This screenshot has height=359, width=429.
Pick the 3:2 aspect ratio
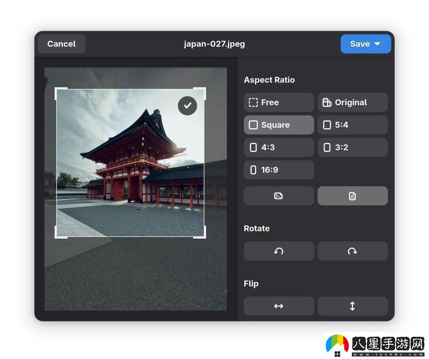352,147
